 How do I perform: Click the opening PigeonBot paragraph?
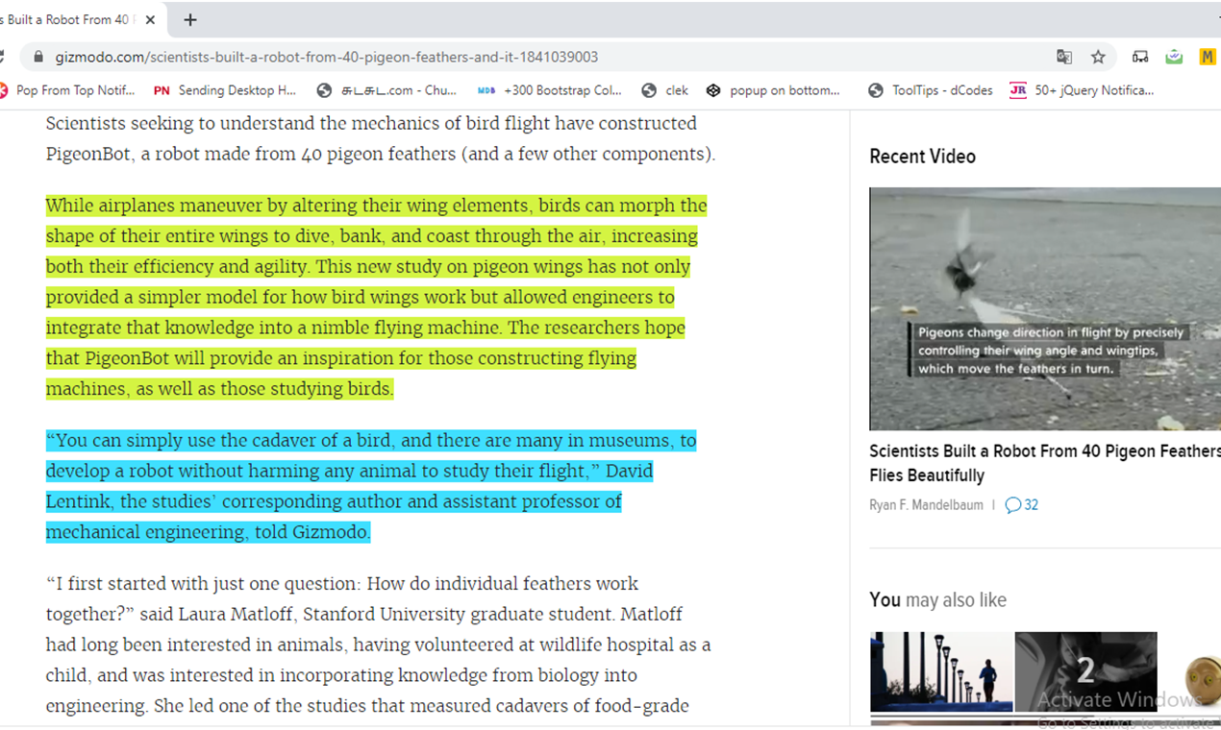381,138
